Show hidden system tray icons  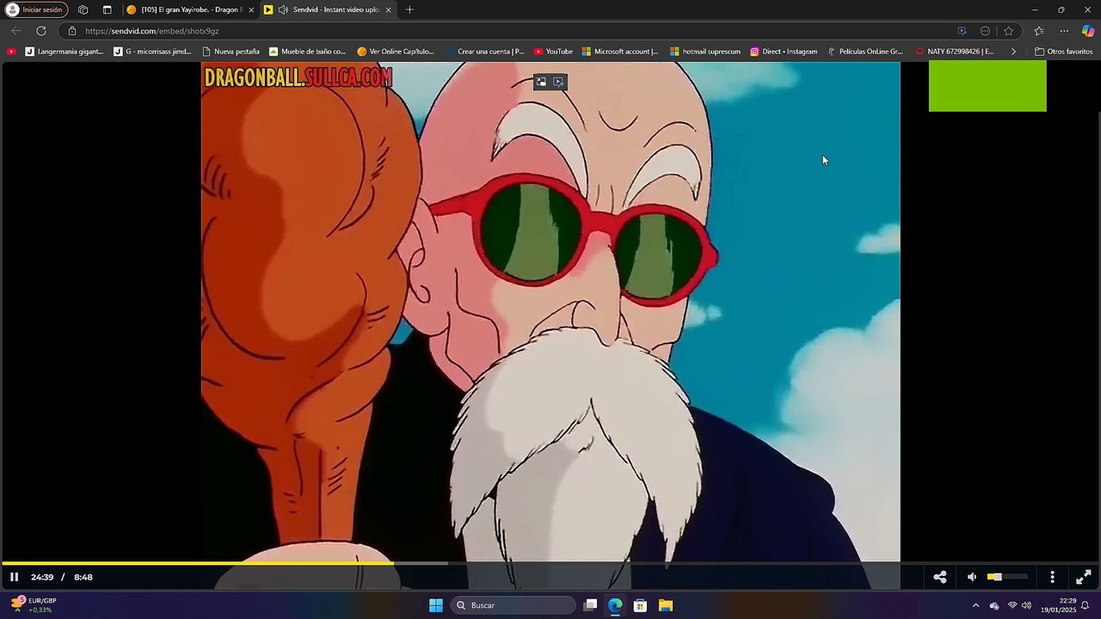[975, 605]
